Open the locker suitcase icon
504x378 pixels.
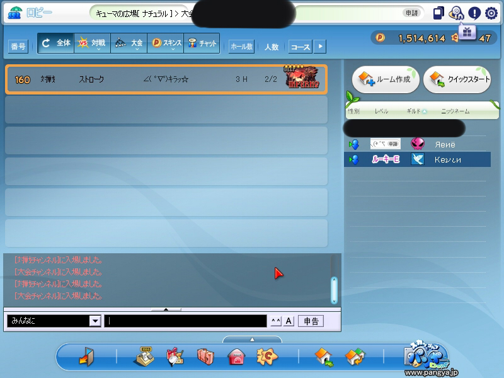tap(205, 357)
